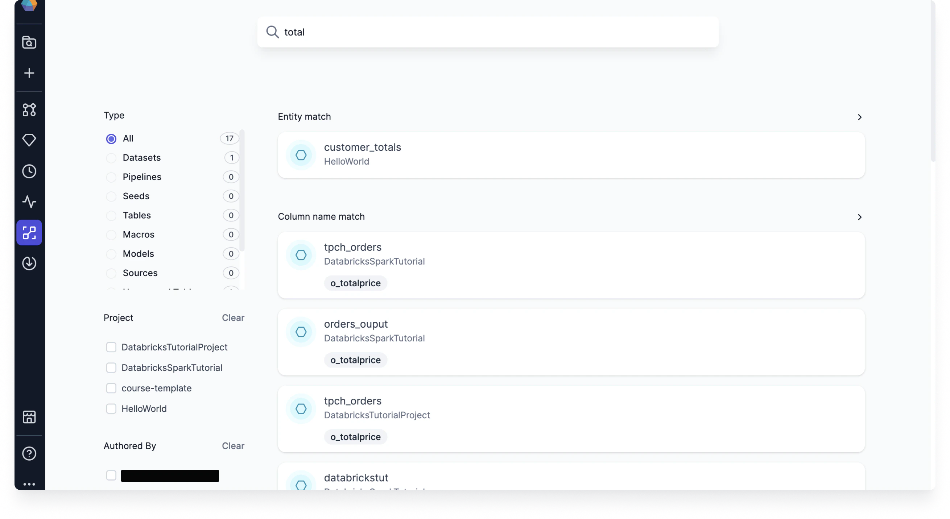950x519 pixels.
Task: Expand the Entity match results section
Action: pos(860,117)
